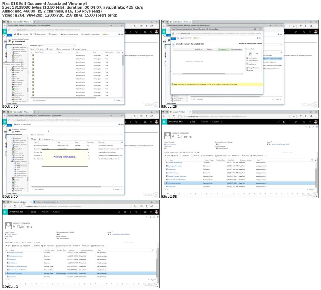The height and width of the screenshot is (290, 321).
Task: Open Untitled.one in the 00:02:58 document list
Action: 172,173
